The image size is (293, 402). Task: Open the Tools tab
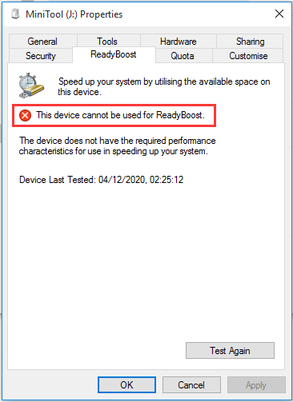point(107,42)
